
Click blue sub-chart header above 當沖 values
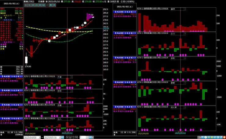coord(125,12)
